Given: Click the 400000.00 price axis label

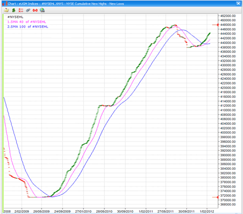Looking at the screenshot, I should click(228, 132).
